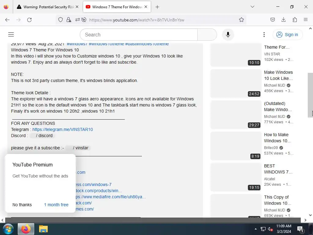Bookmark this page with the star icon
This screenshot has height=235, width=313.
coord(241,20)
